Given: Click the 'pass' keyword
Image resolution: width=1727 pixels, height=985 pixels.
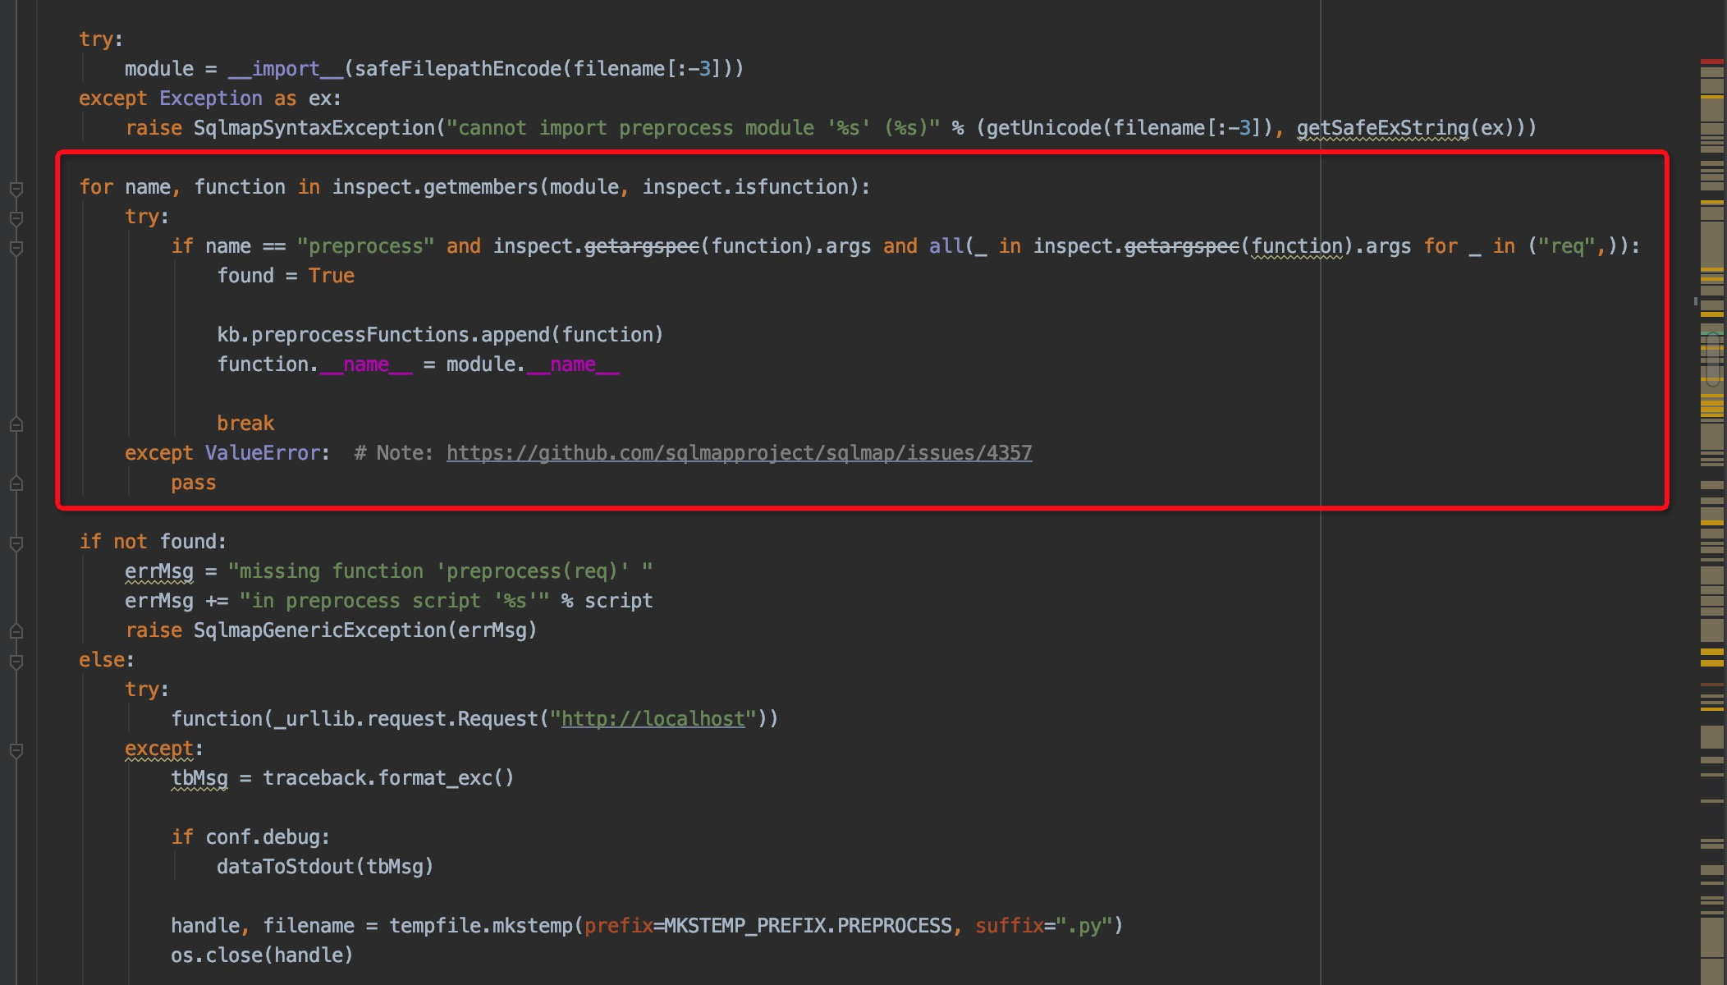Looking at the screenshot, I should [194, 483].
